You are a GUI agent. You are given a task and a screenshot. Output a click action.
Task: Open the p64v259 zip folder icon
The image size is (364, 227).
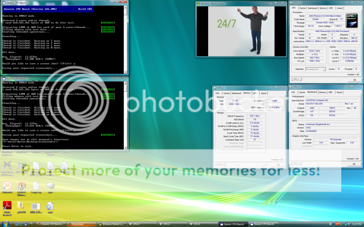[21, 207]
